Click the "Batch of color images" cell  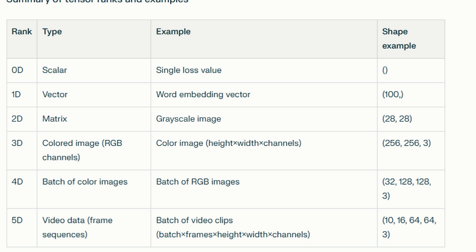[x=84, y=182]
